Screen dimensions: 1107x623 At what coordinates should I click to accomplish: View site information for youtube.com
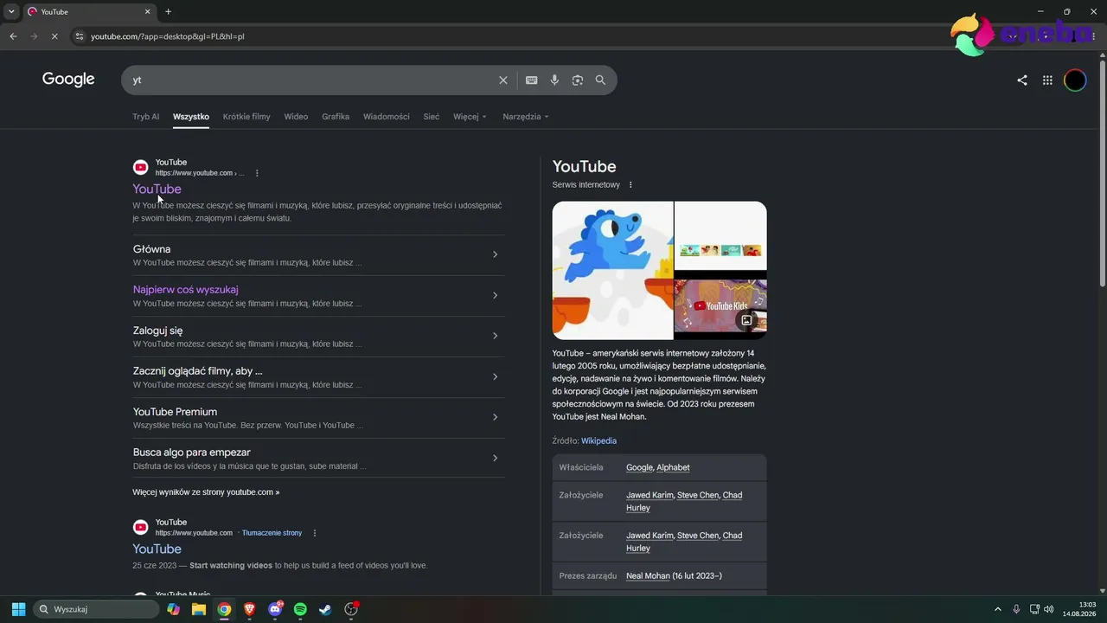[80, 36]
